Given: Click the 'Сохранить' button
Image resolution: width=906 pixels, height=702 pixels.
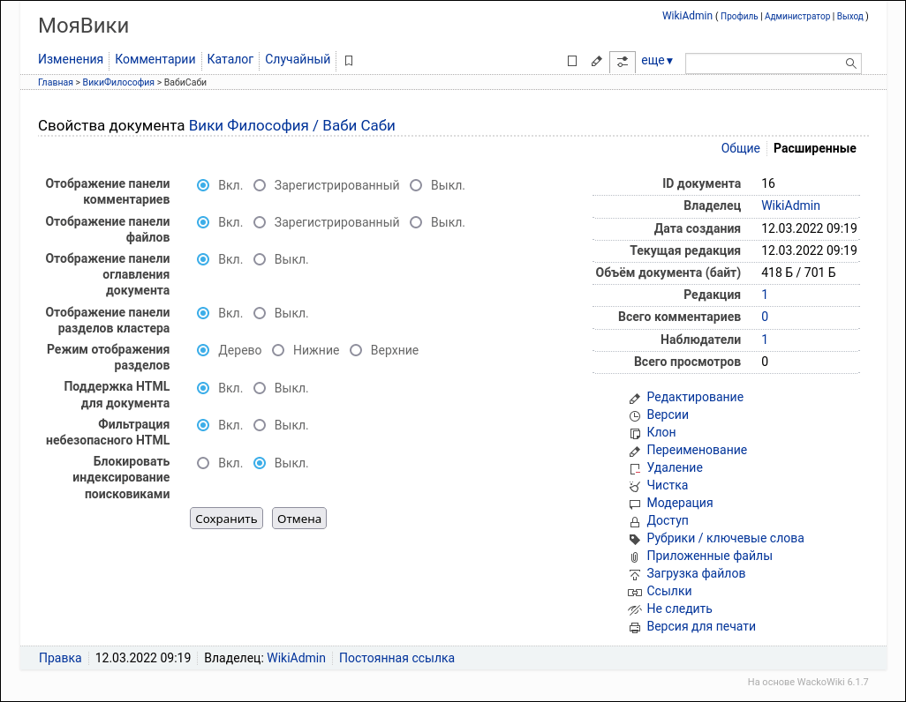Looking at the screenshot, I should [225, 519].
